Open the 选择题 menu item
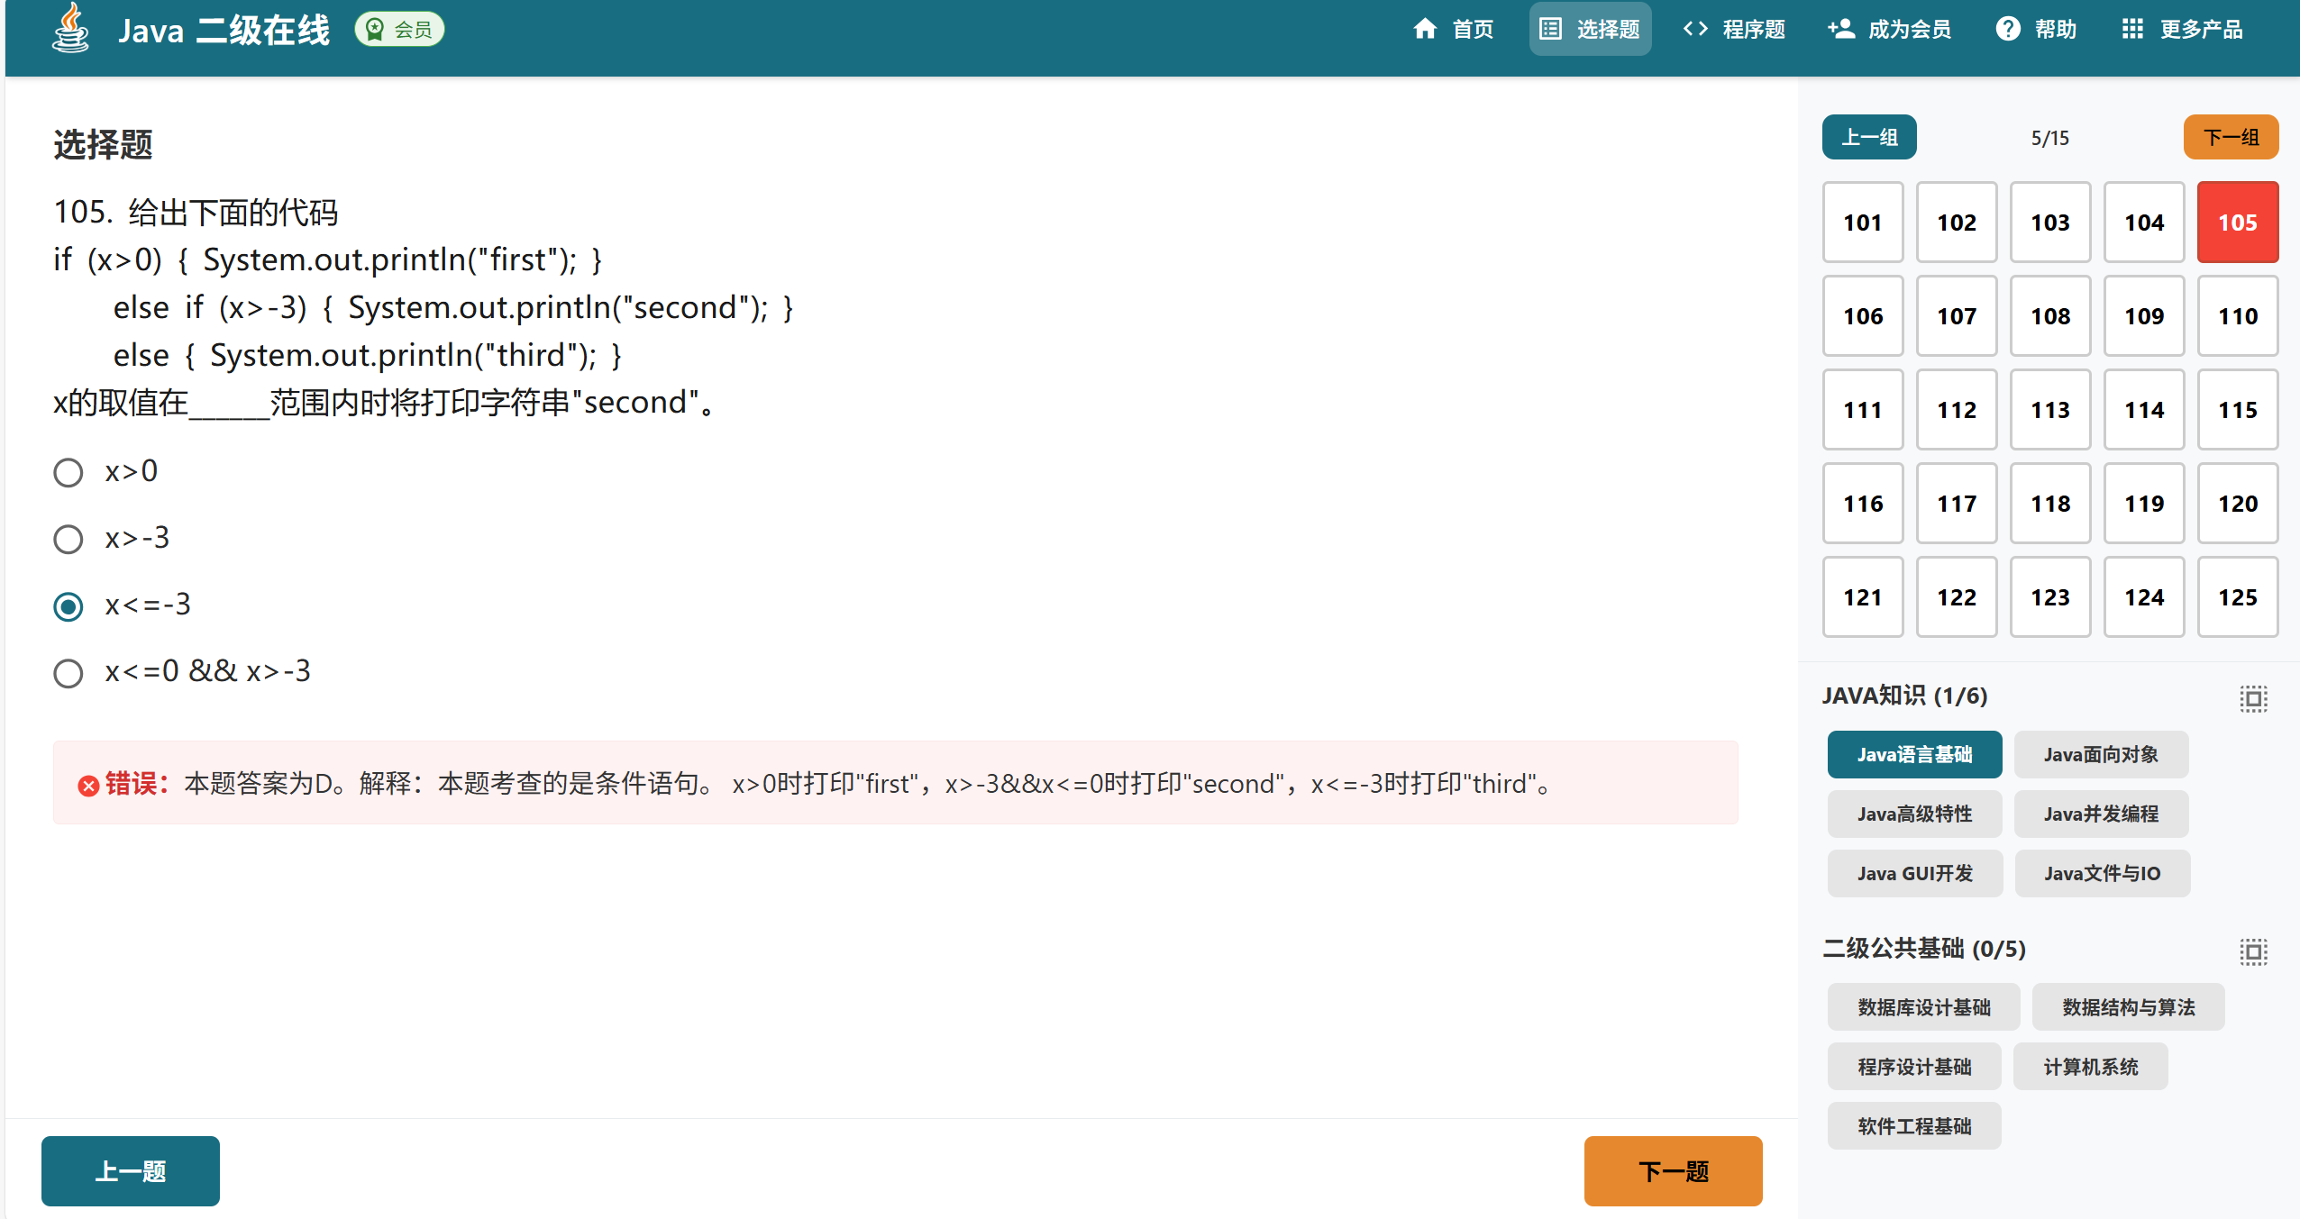Viewport: 2300px width, 1219px height. pos(1591,29)
